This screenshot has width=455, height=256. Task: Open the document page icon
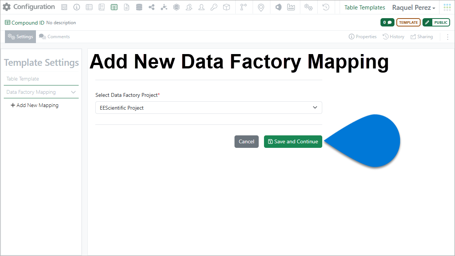click(x=127, y=7)
